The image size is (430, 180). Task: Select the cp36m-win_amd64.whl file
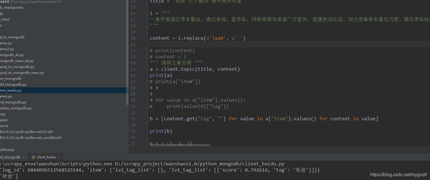[x=31, y=138]
